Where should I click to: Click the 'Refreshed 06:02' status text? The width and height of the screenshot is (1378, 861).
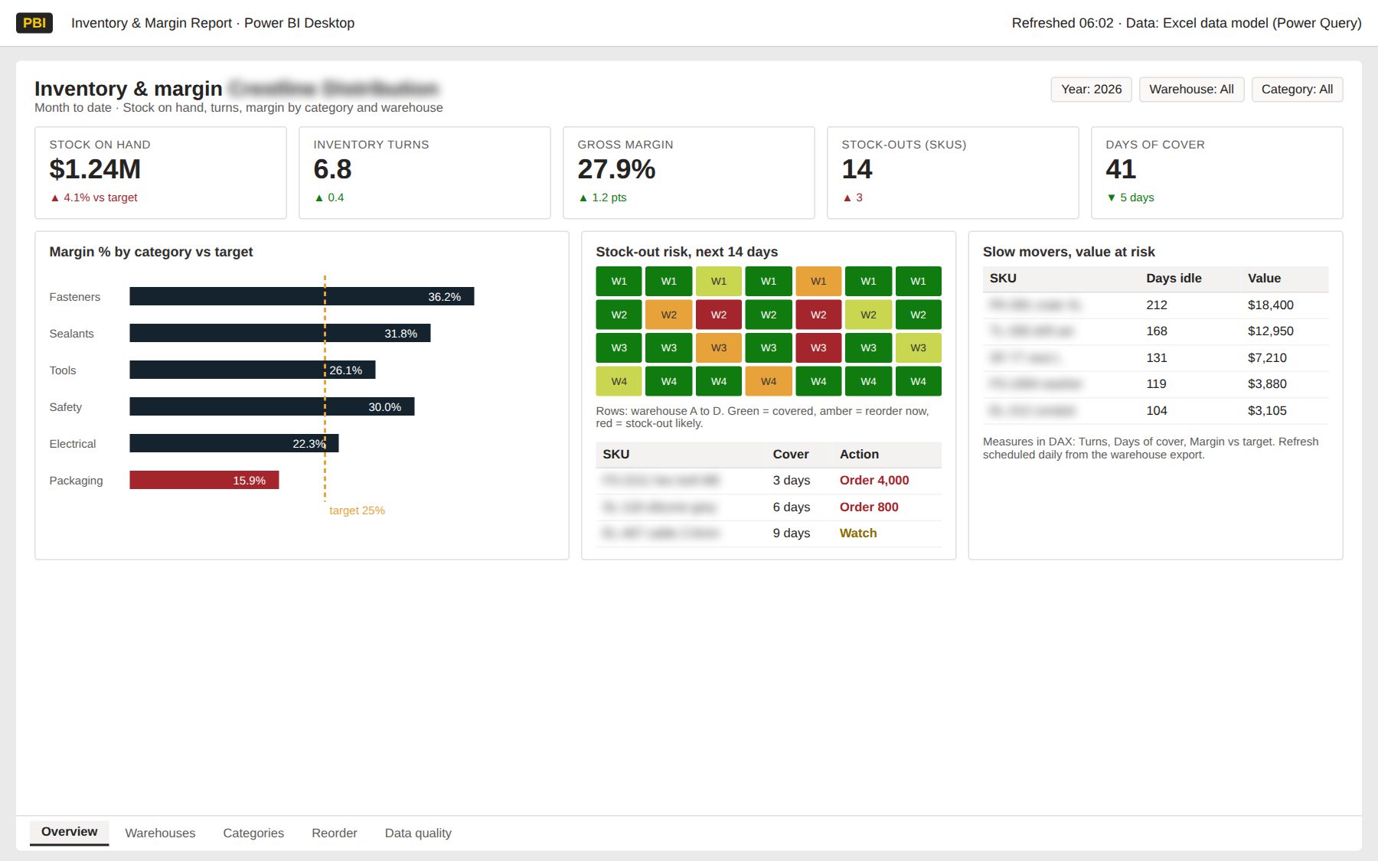pyautogui.click(x=1063, y=23)
